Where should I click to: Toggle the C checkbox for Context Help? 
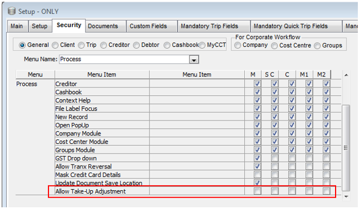292,100
